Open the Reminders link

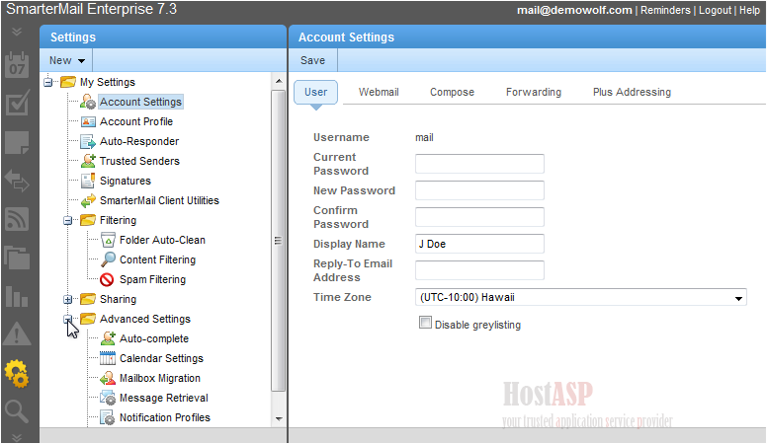point(665,10)
